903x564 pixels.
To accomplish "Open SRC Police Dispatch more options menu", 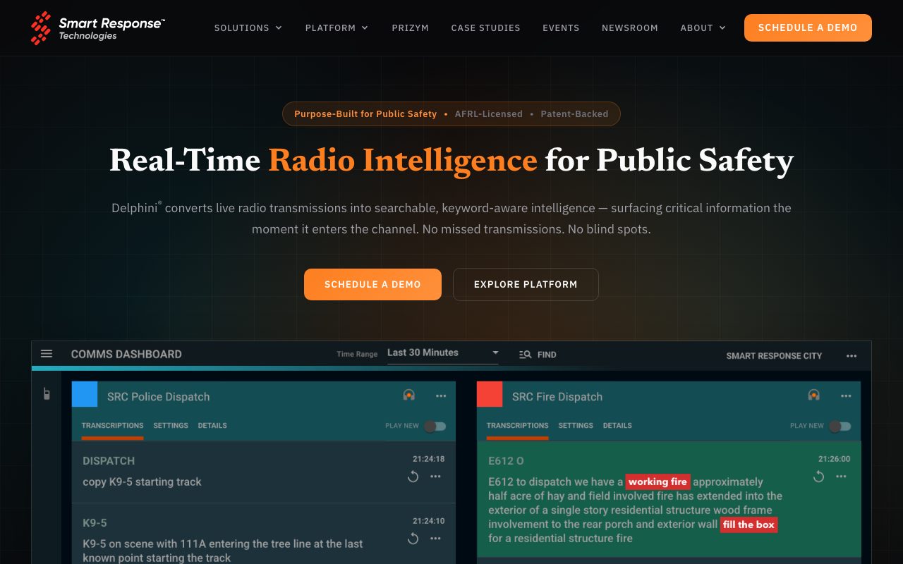I will [441, 396].
